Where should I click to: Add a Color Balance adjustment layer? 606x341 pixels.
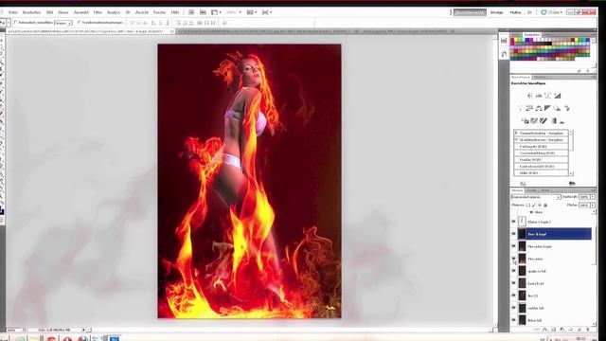(539, 108)
